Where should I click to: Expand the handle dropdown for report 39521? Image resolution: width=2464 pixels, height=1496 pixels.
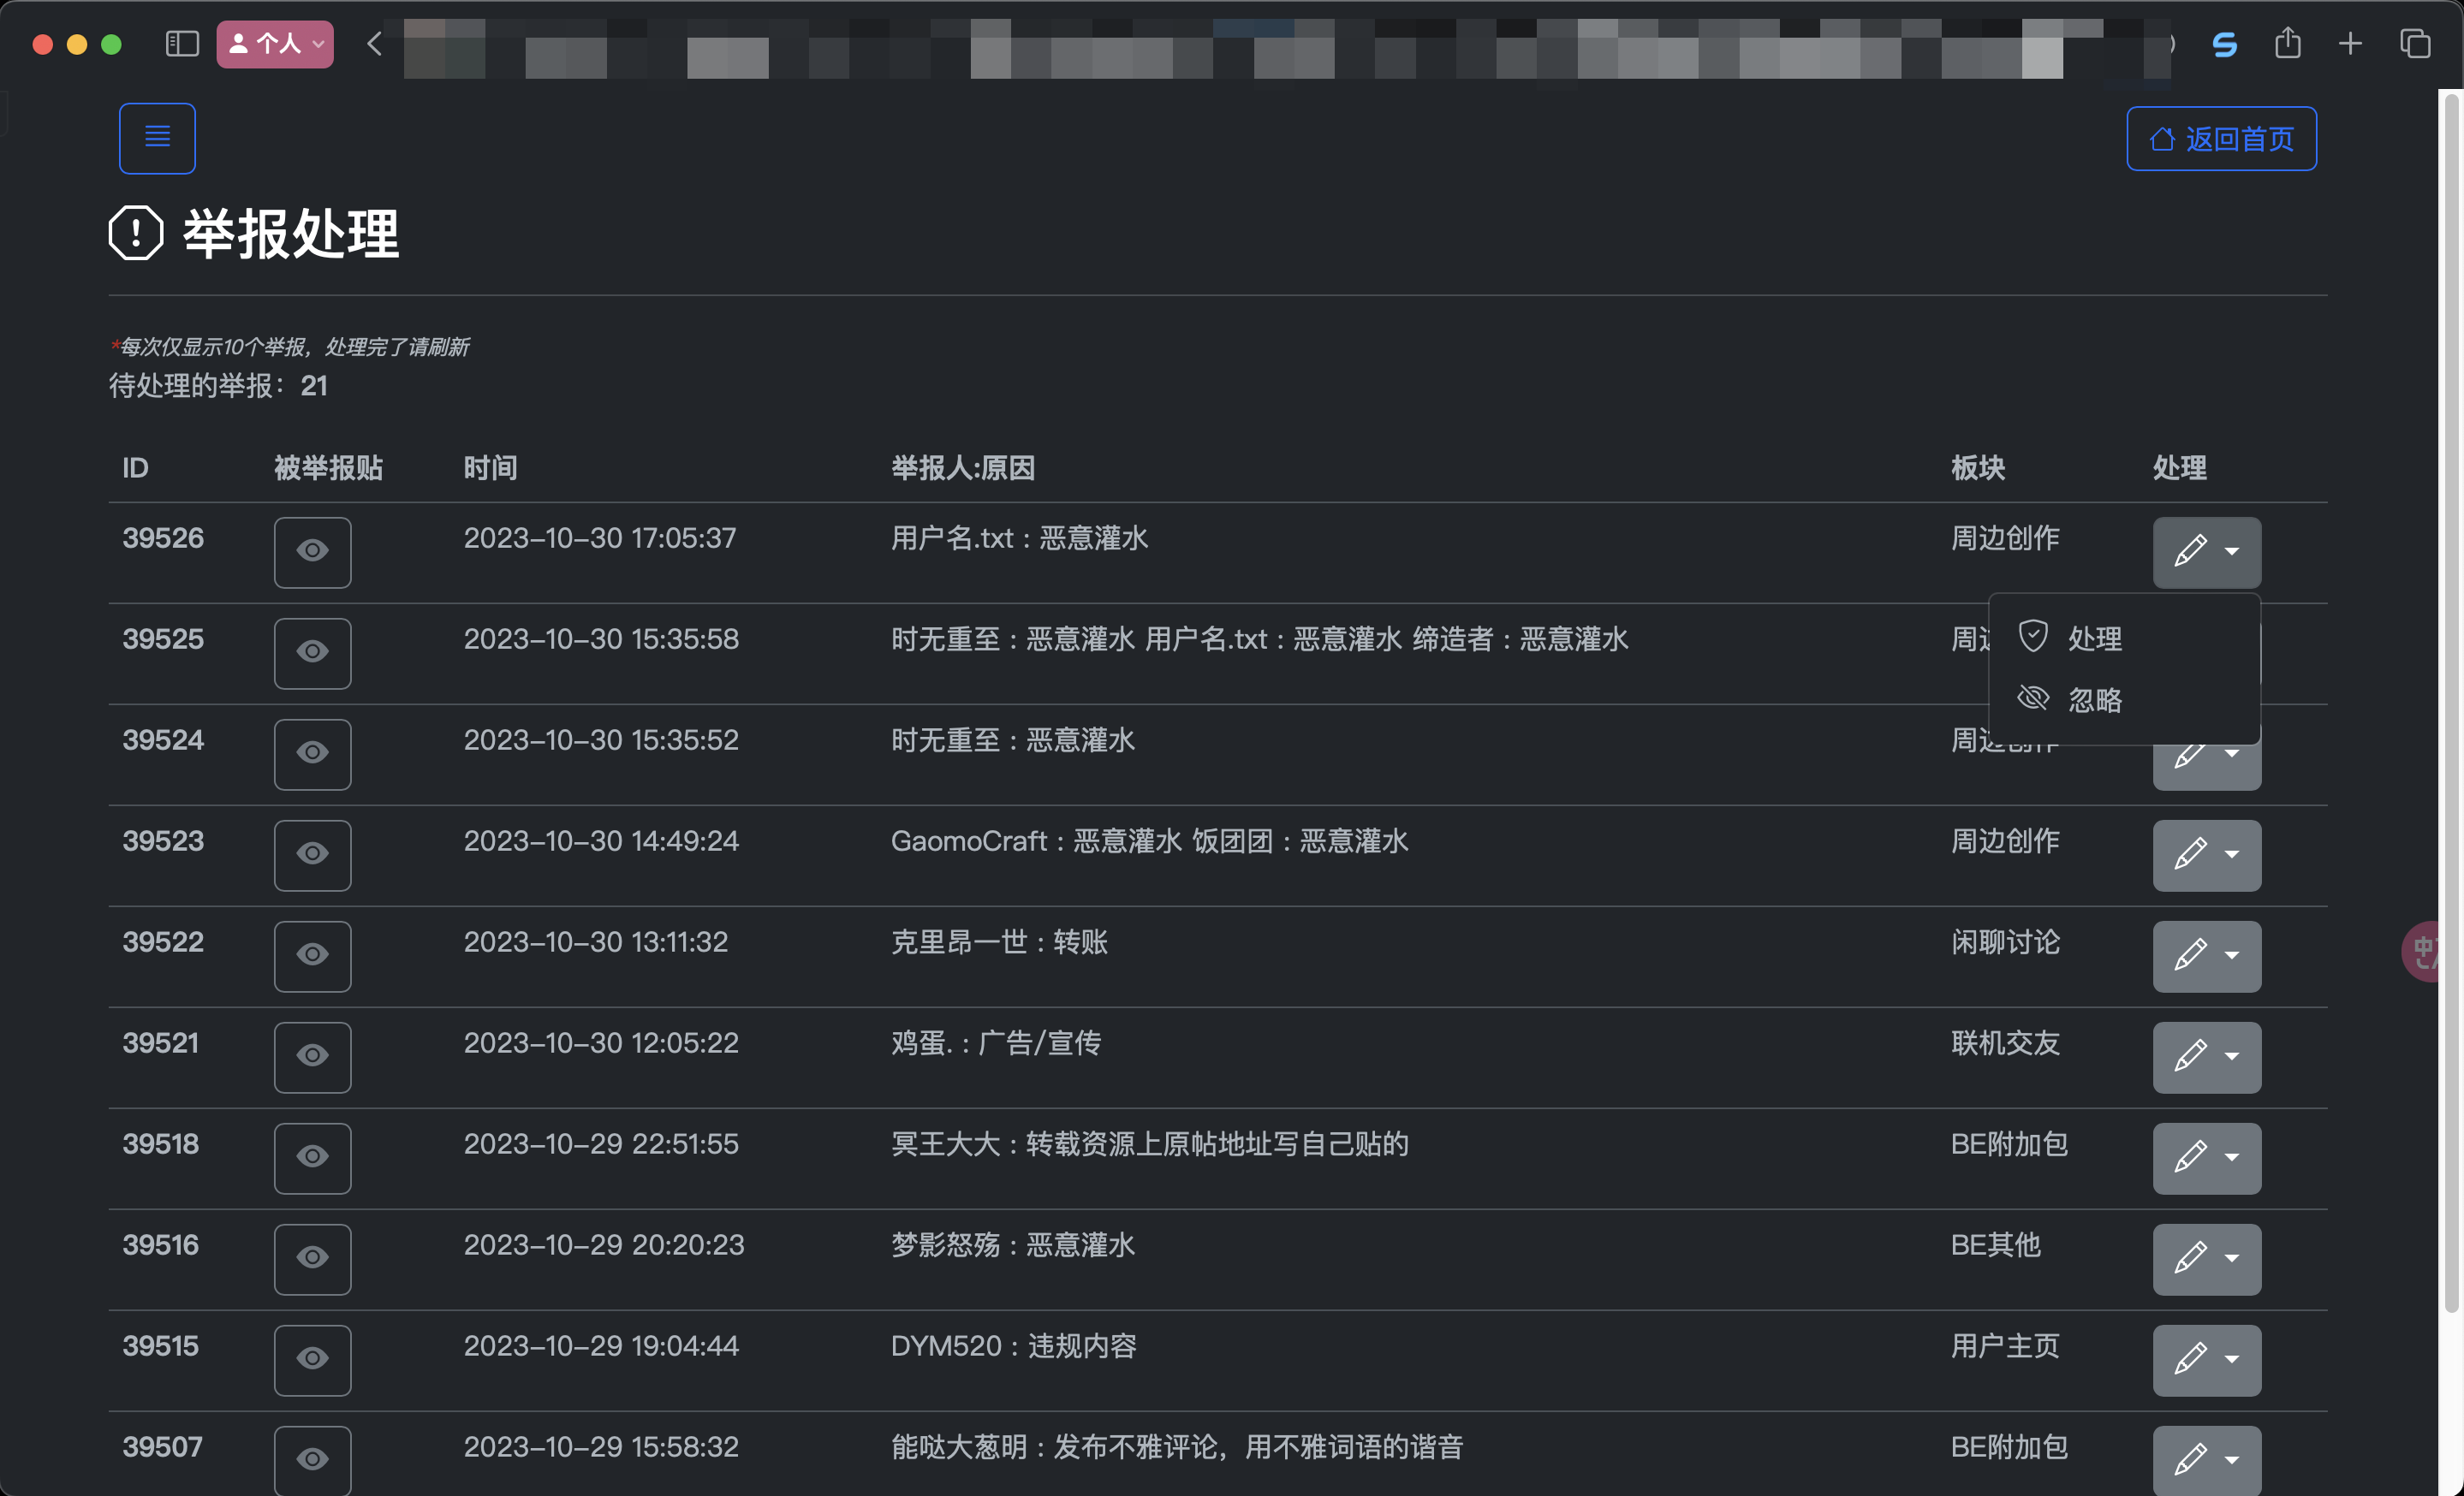click(x=2206, y=1056)
